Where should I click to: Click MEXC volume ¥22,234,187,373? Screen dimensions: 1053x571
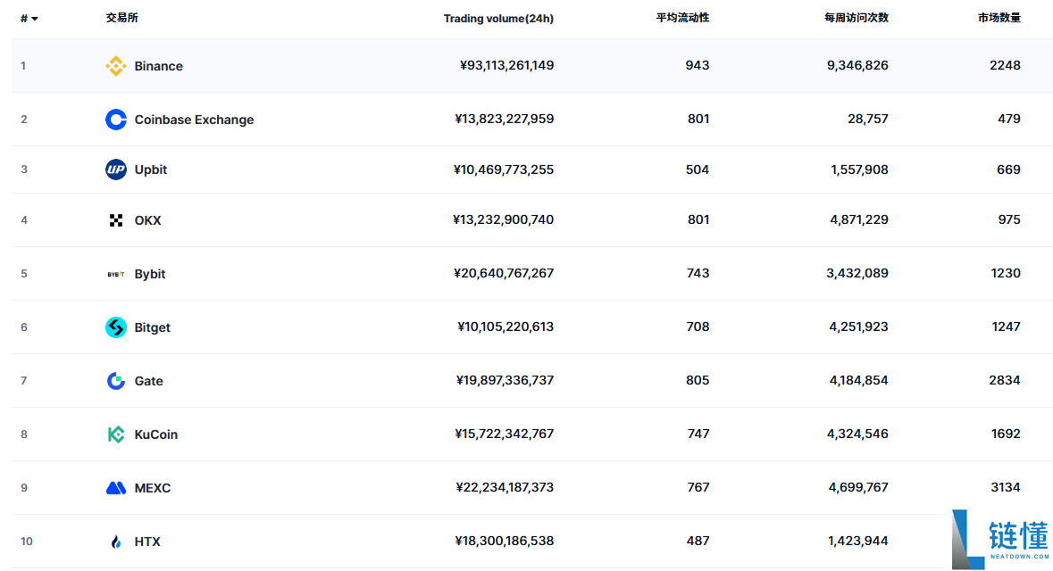(x=505, y=487)
